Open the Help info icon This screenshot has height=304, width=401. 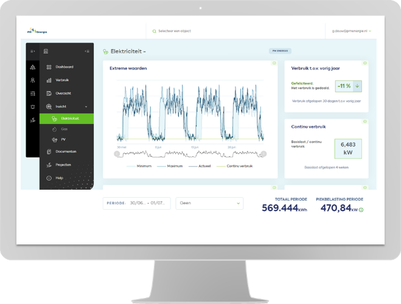point(49,178)
